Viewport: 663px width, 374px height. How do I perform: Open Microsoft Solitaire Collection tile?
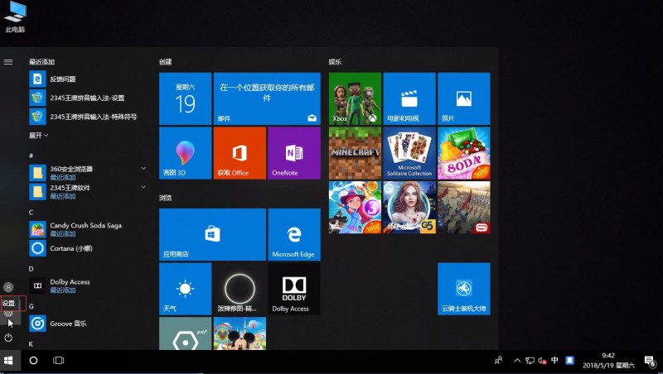409,153
